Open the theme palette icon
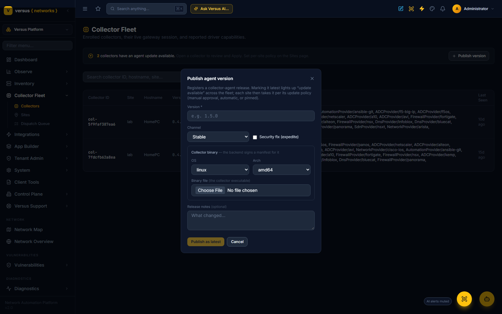Image resolution: width=502 pixels, height=314 pixels. coord(432,9)
